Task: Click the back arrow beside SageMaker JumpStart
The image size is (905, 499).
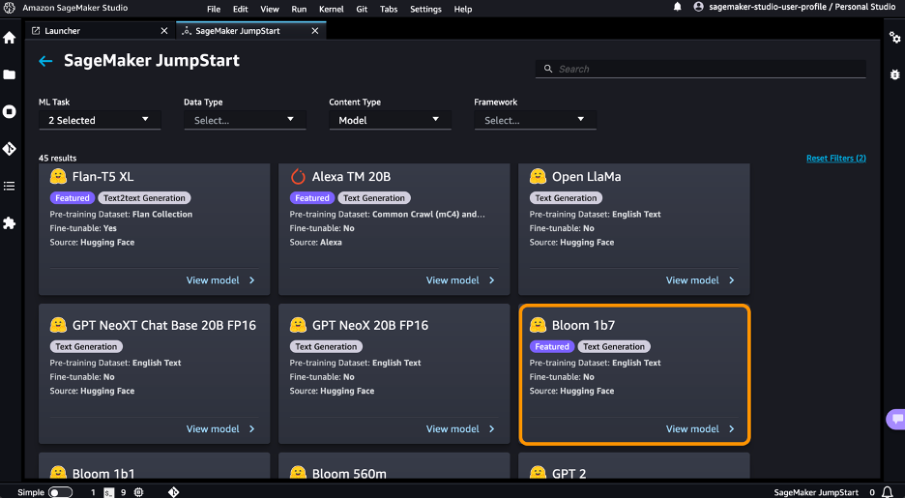Action: coord(45,61)
